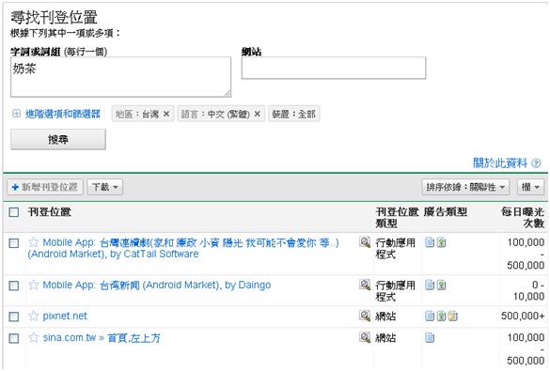Open Mobile App 台灣新聞 by Daingo link
The image size is (550, 371).
[x=156, y=286]
